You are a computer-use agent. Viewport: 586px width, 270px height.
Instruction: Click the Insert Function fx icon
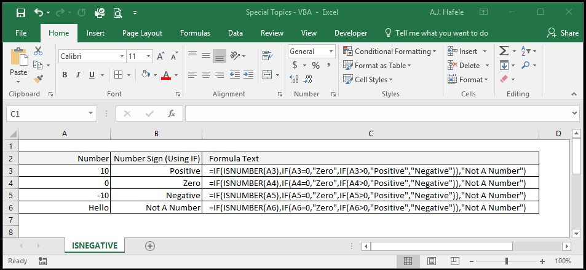coord(172,114)
